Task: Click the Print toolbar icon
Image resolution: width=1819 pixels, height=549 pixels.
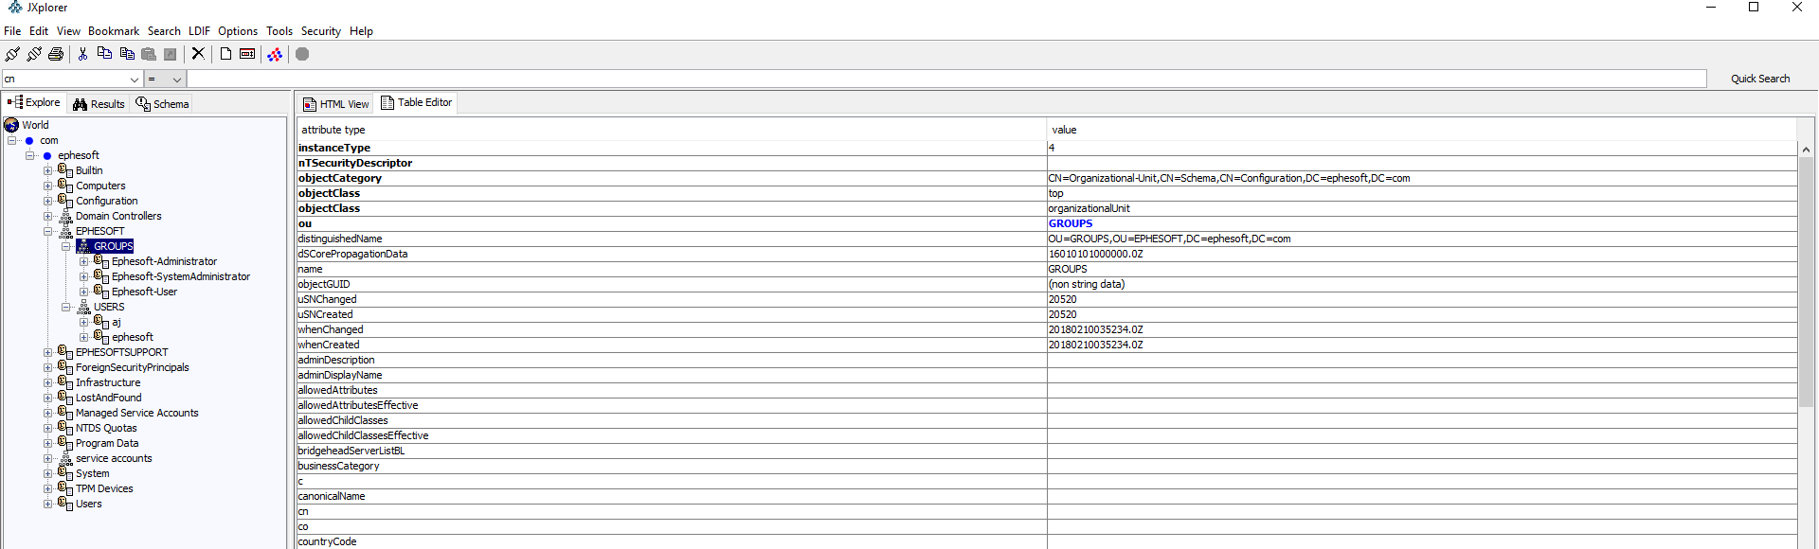Action: click(x=56, y=54)
